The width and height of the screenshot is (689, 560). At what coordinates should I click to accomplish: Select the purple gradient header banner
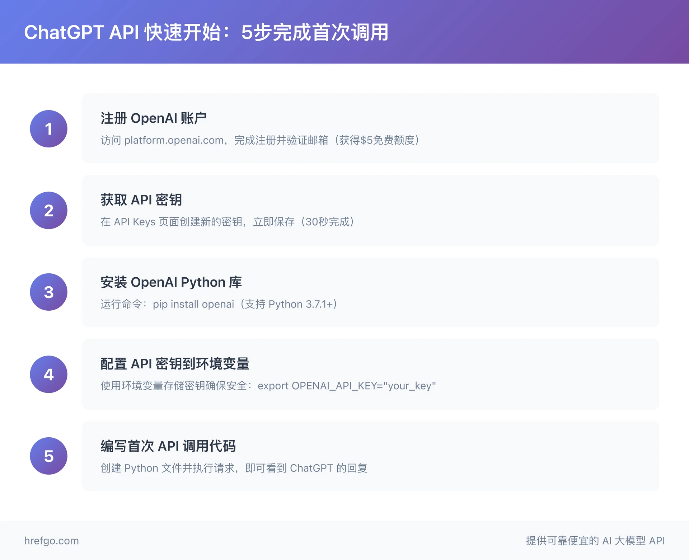coord(344,32)
